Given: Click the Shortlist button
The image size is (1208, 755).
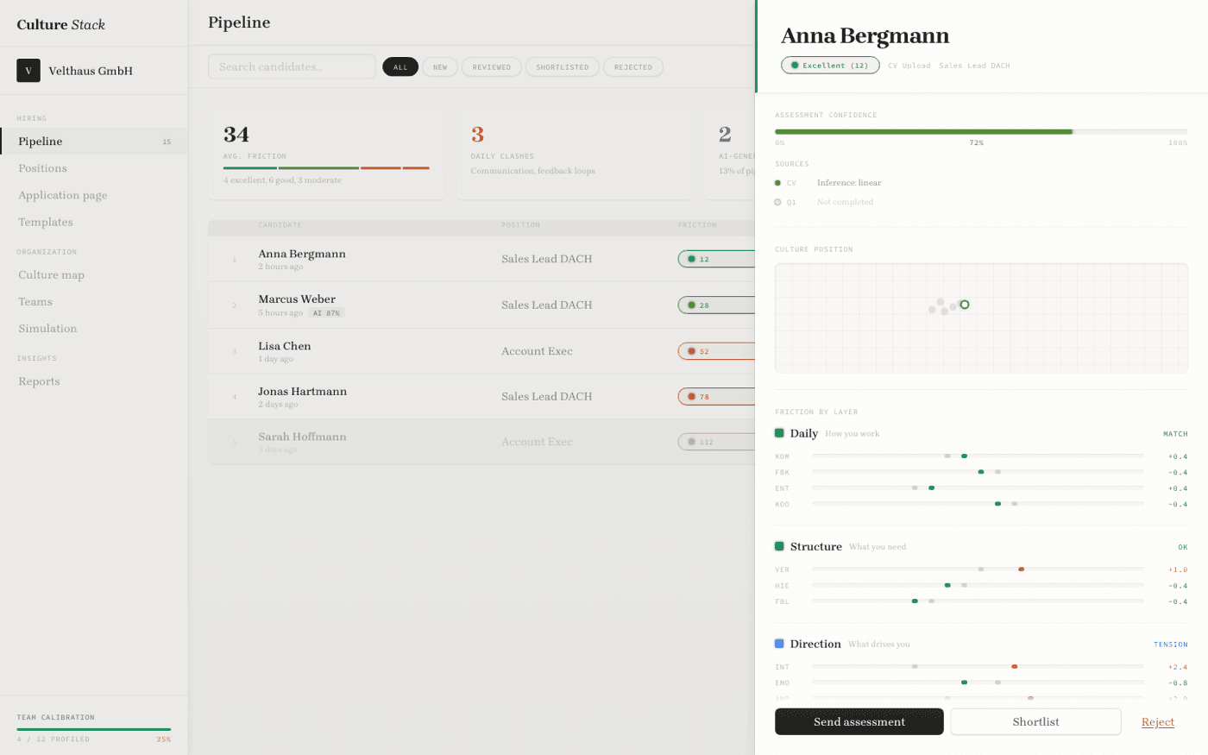Looking at the screenshot, I should tap(1035, 721).
